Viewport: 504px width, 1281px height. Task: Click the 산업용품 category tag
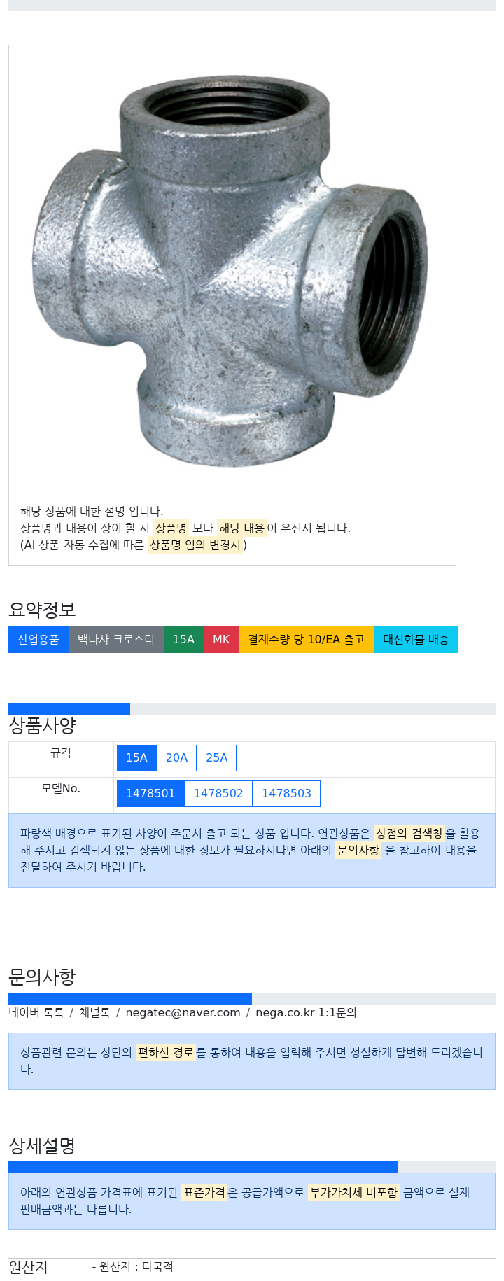pos(38,640)
